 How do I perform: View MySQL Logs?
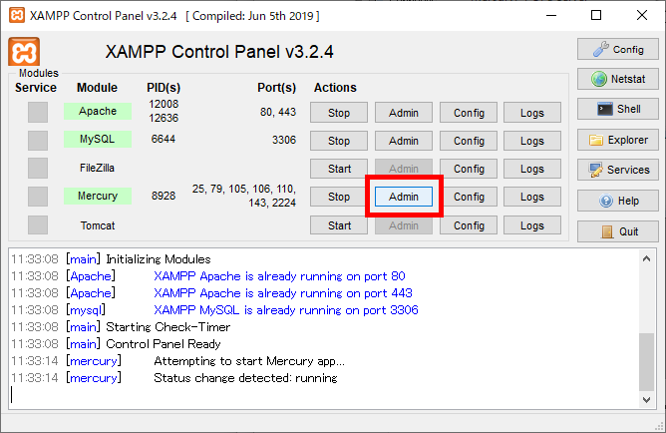click(x=532, y=141)
